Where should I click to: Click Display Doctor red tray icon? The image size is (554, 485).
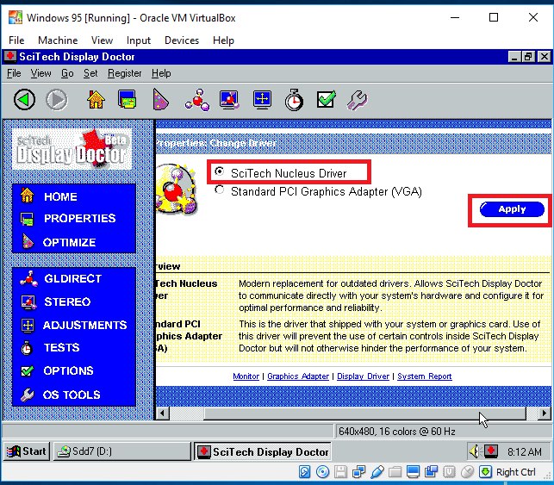pyautogui.click(x=491, y=451)
